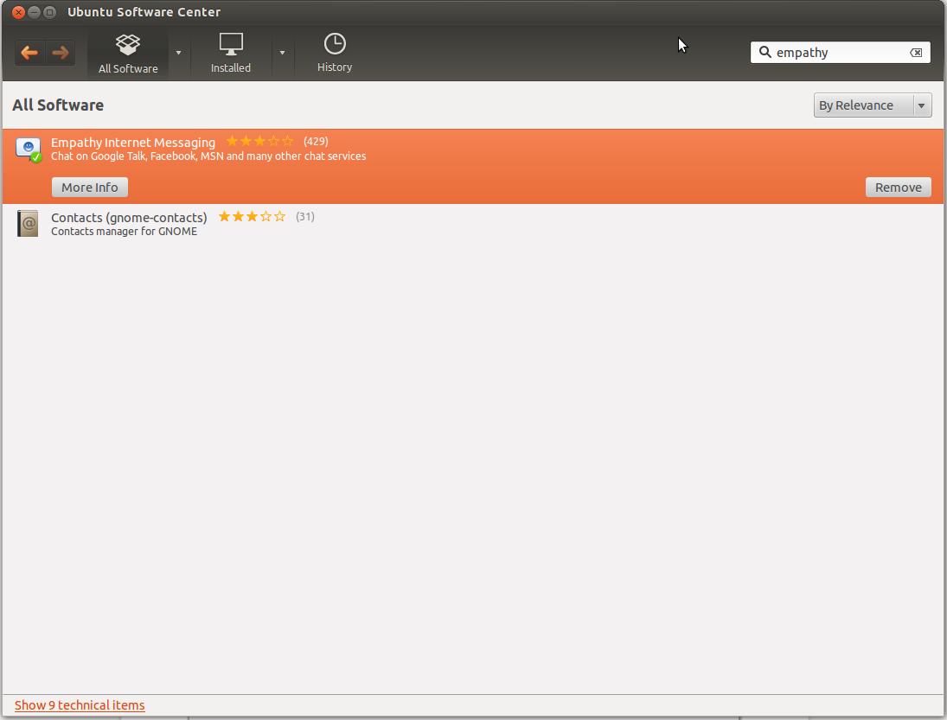Click the Remove button for Empathy

coord(898,187)
